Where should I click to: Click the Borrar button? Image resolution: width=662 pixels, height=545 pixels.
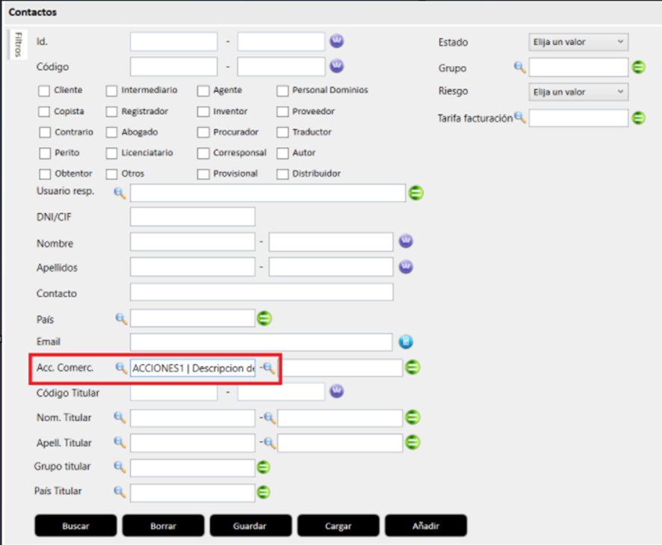[163, 526]
